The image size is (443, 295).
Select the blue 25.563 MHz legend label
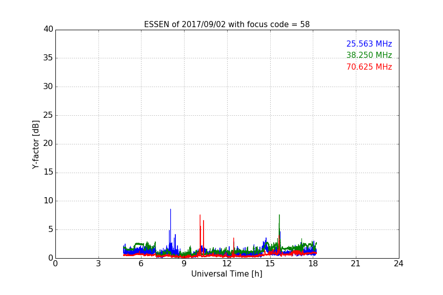[369, 44]
